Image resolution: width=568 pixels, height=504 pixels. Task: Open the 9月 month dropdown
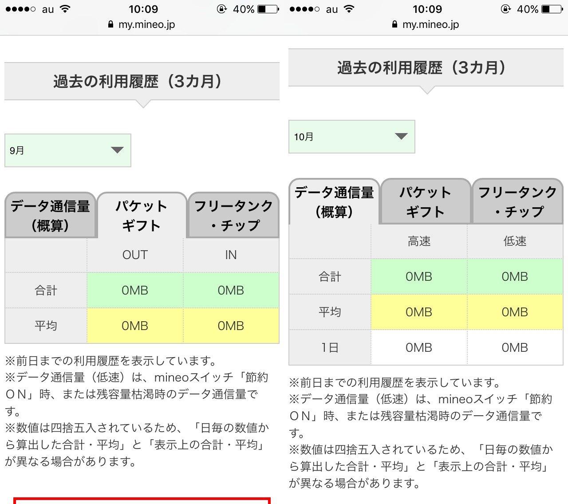point(68,150)
